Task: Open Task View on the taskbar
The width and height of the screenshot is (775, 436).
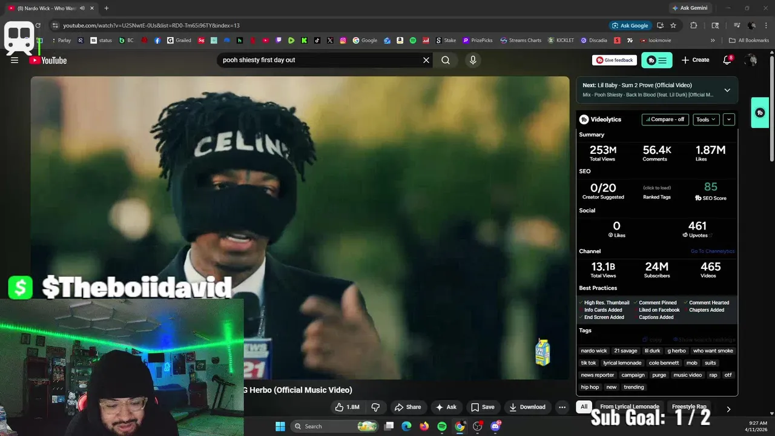Action: (x=389, y=426)
